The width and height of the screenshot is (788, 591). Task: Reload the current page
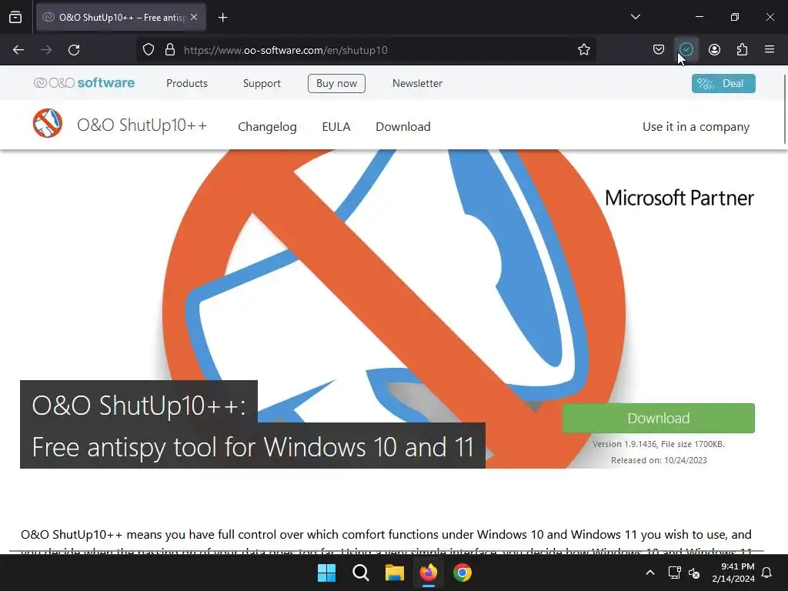pyautogui.click(x=74, y=50)
